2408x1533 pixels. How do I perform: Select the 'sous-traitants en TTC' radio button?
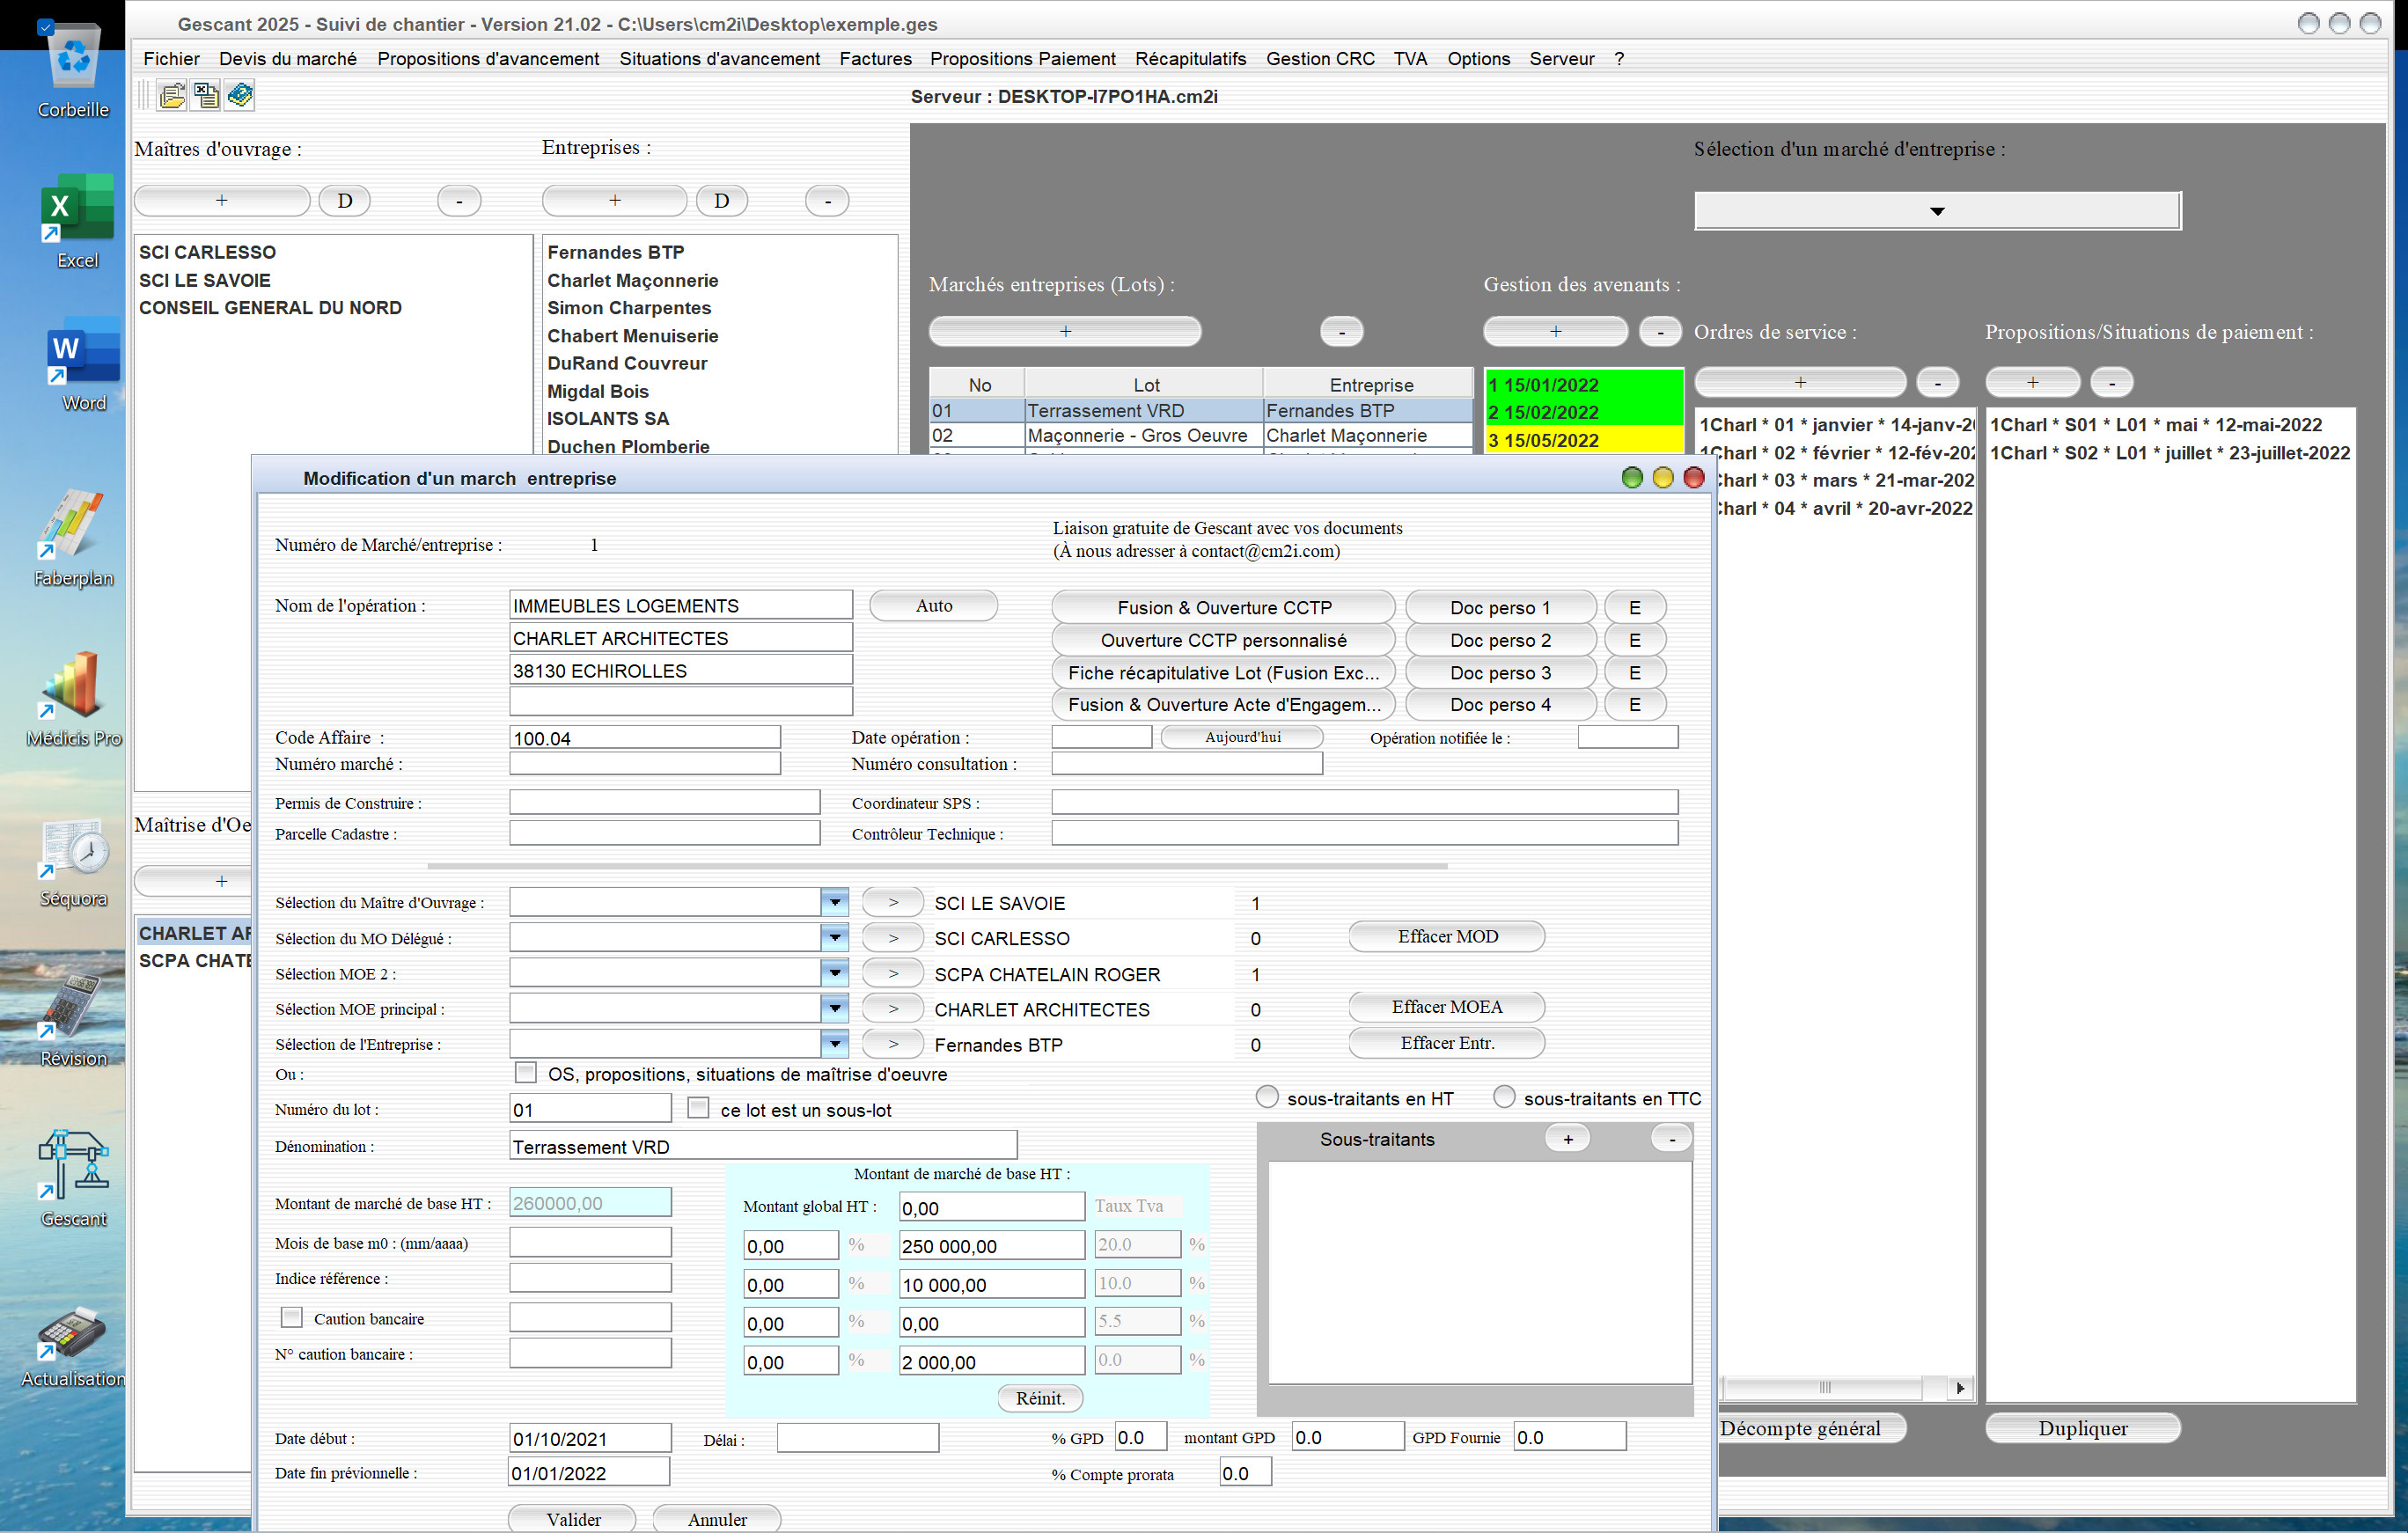[1504, 1097]
